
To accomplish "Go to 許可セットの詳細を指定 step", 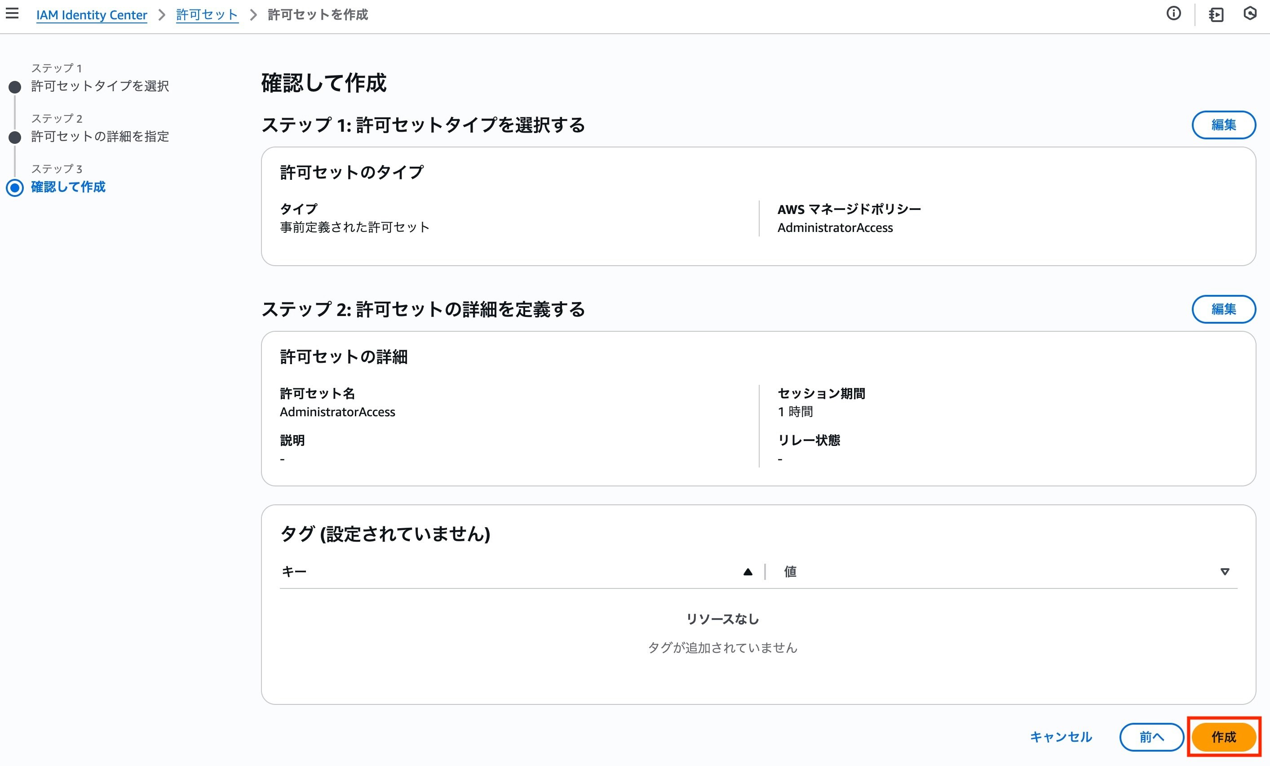I will coord(100,137).
